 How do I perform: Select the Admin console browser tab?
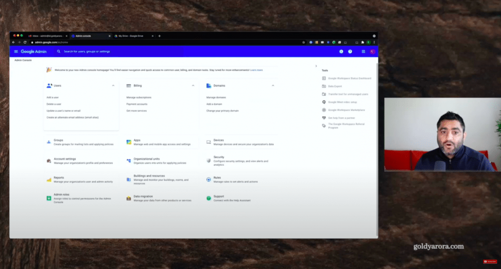coord(91,36)
